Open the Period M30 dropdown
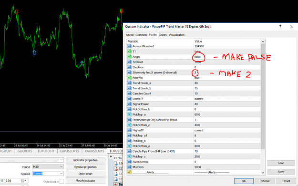Viewport: 298px width, 186px height. coord(62,167)
